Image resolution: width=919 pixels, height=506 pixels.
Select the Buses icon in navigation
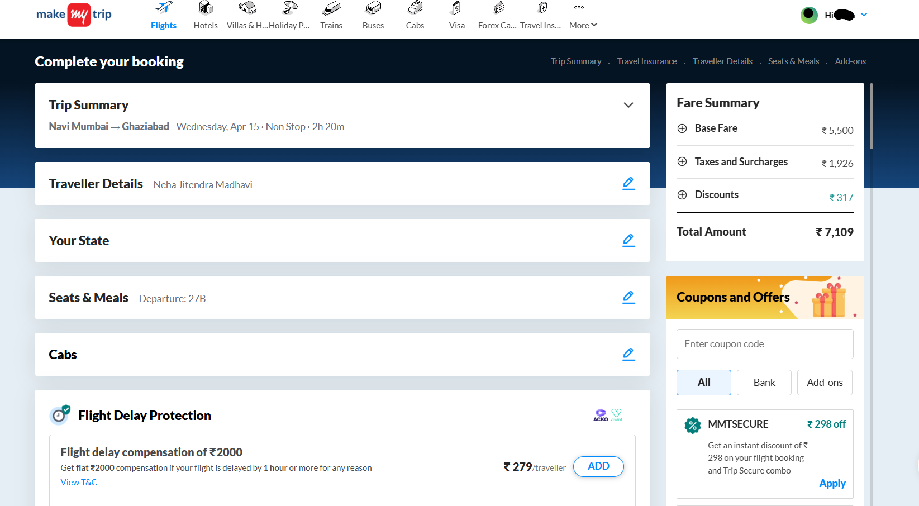pos(373,8)
